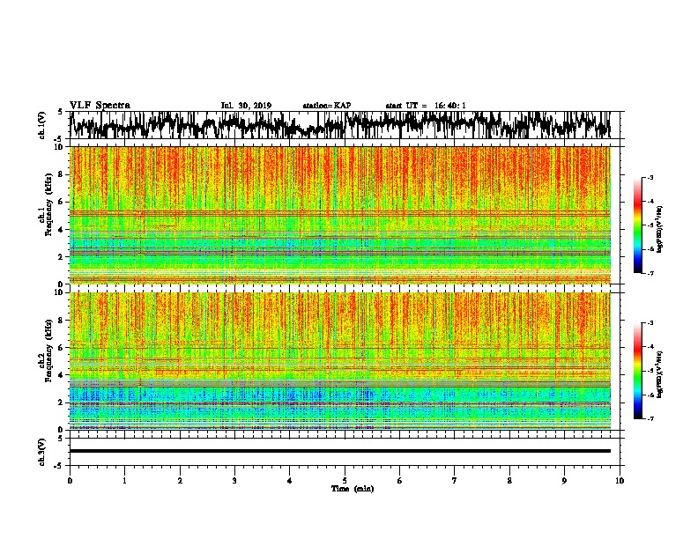698x539 pixels.
Task: Click the "-3" tick on the ch.1 color bar
Action: tap(650, 177)
